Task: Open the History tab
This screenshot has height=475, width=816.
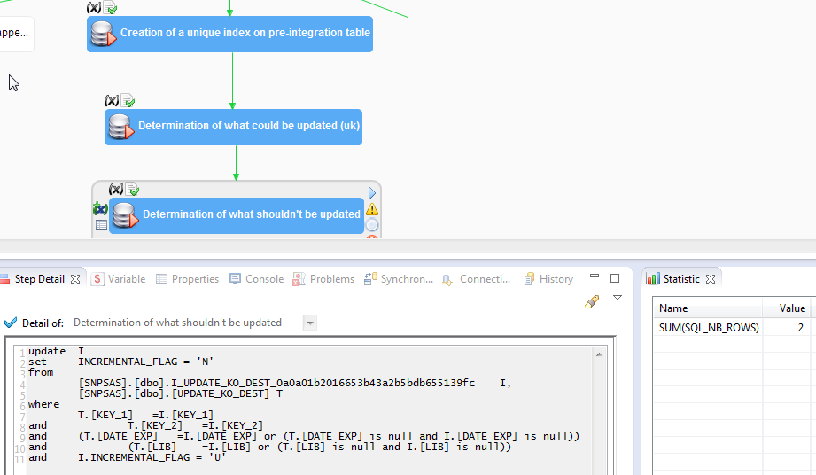Action: pos(548,279)
